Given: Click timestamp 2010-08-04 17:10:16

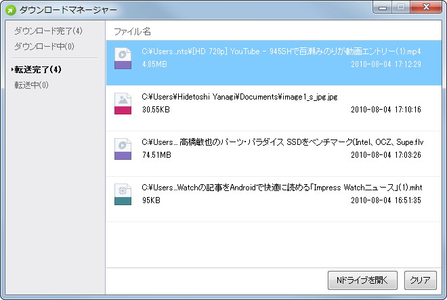Looking at the screenshot, I should tap(386, 110).
